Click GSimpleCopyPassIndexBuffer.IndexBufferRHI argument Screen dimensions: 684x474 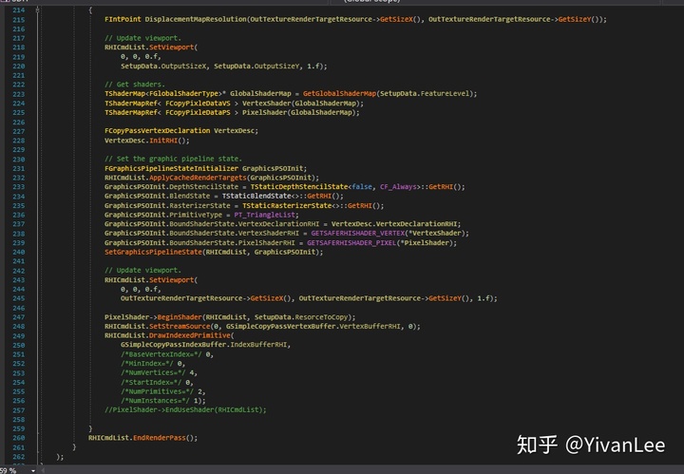coord(203,345)
